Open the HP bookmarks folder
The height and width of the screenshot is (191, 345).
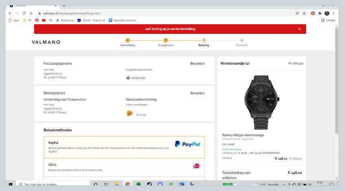point(27,20)
